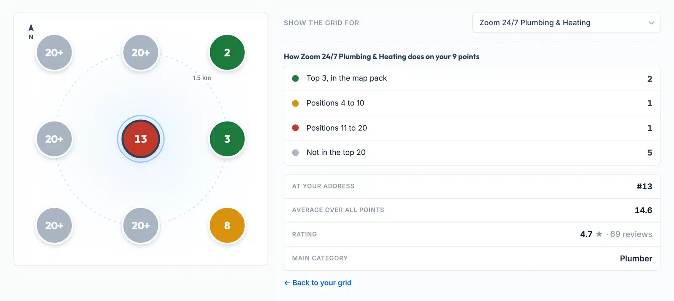Screen dimensions: 674x301
Task: Click the orange Positions 4 to 10 dot
Action: [x=295, y=103]
